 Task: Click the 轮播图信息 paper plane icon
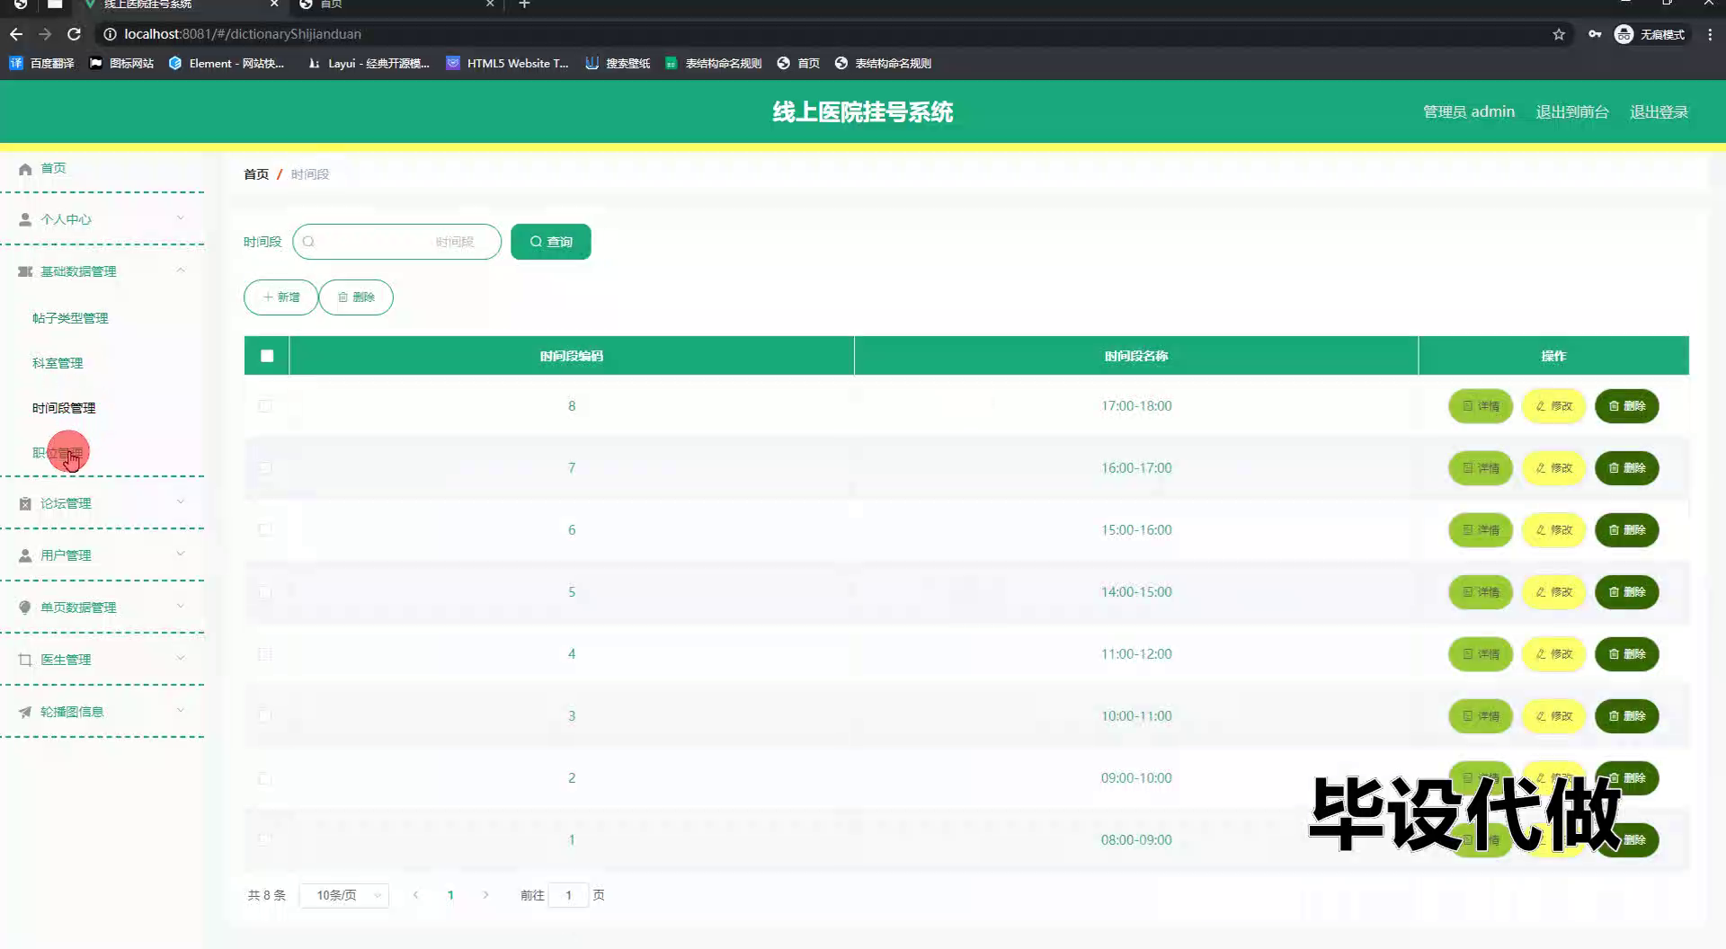point(25,712)
